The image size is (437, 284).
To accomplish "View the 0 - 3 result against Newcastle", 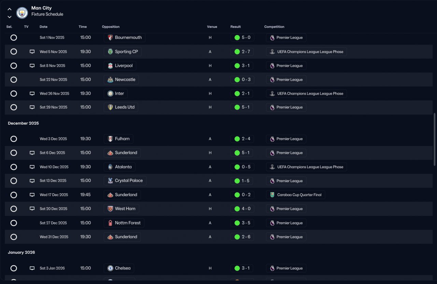I will [x=242, y=80].
